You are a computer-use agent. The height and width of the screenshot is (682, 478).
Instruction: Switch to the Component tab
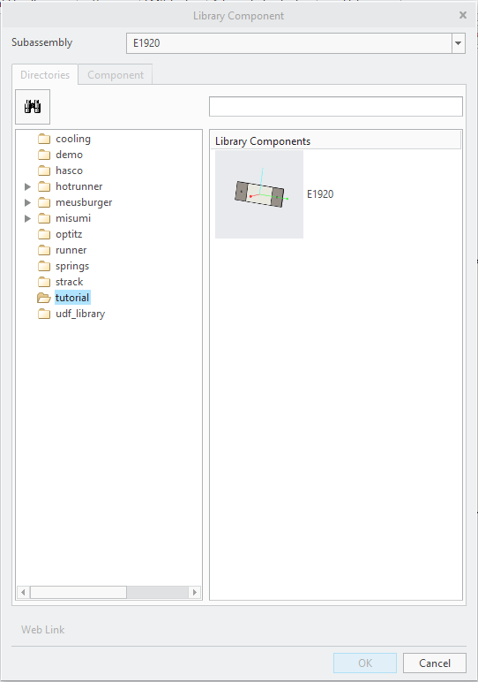click(x=116, y=75)
